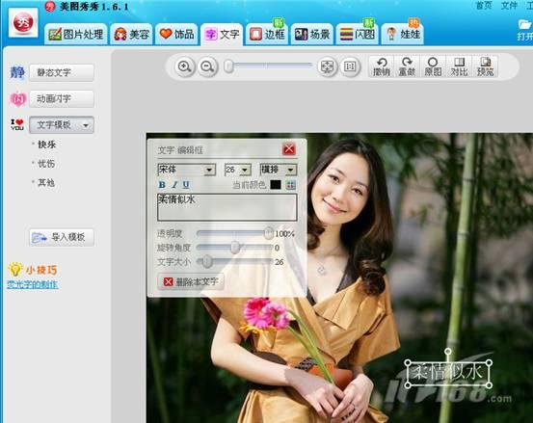
Task: Click the 导入模板 button
Action: (x=62, y=237)
